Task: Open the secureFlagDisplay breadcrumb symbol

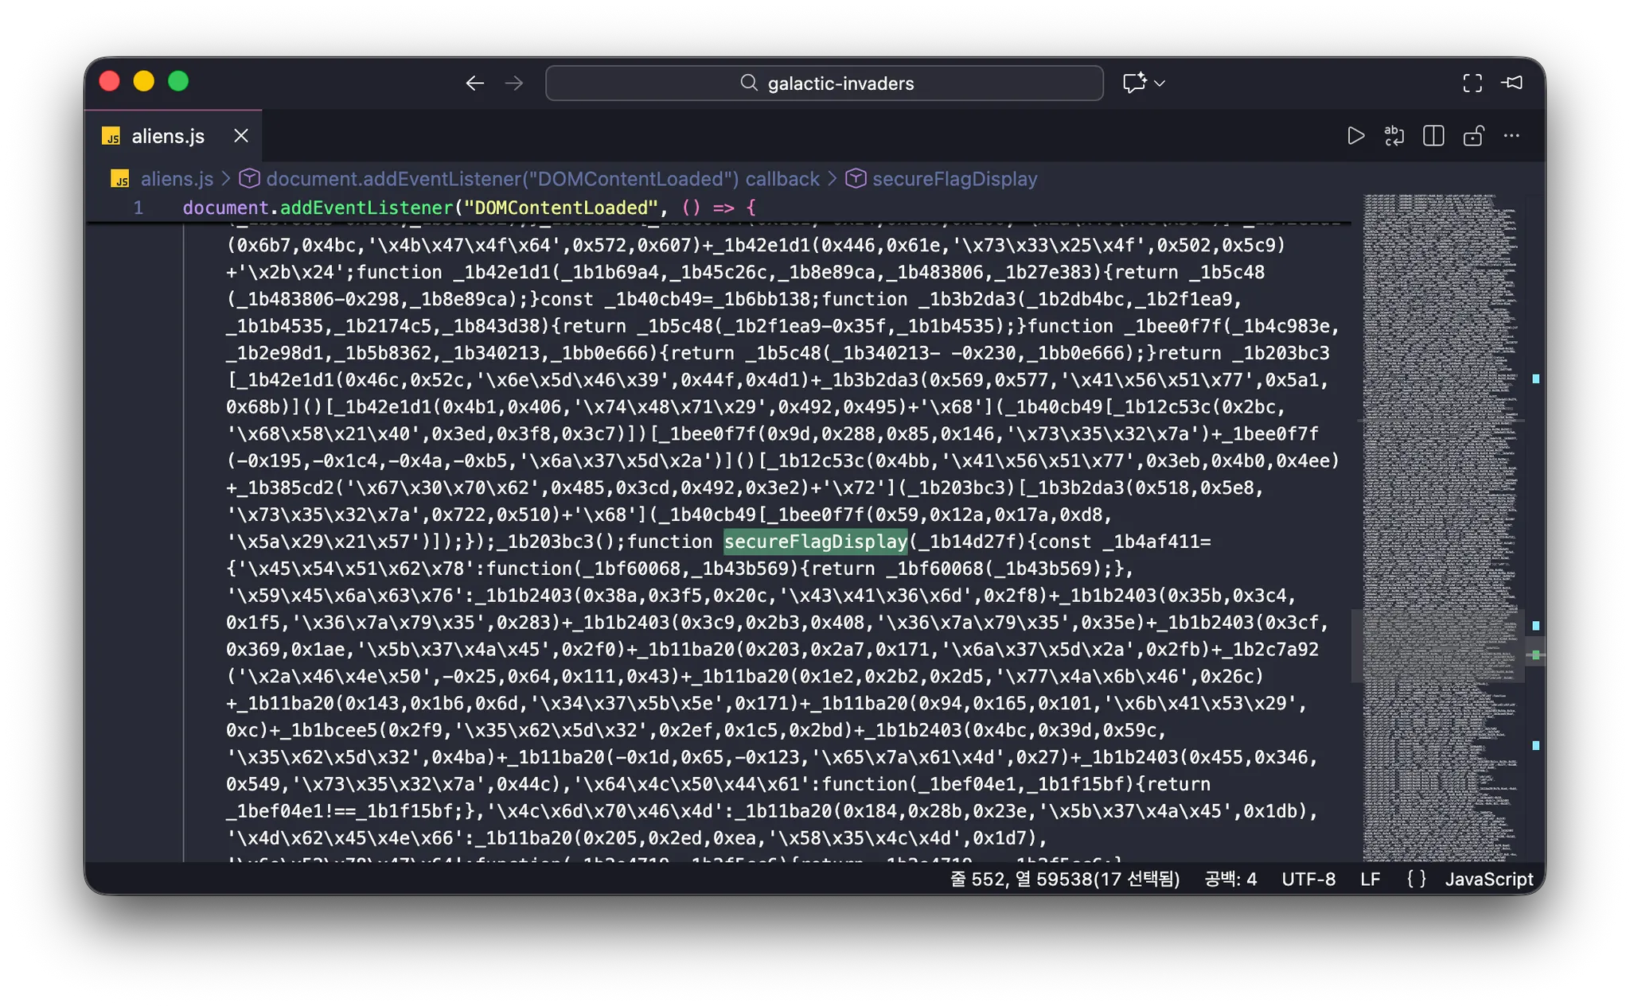Action: pyautogui.click(x=954, y=179)
